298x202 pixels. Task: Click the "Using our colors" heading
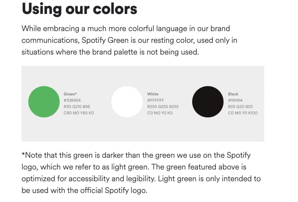[x=79, y=9]
